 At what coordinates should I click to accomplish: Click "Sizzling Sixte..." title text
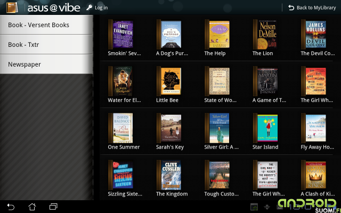[x=125, y=194]
